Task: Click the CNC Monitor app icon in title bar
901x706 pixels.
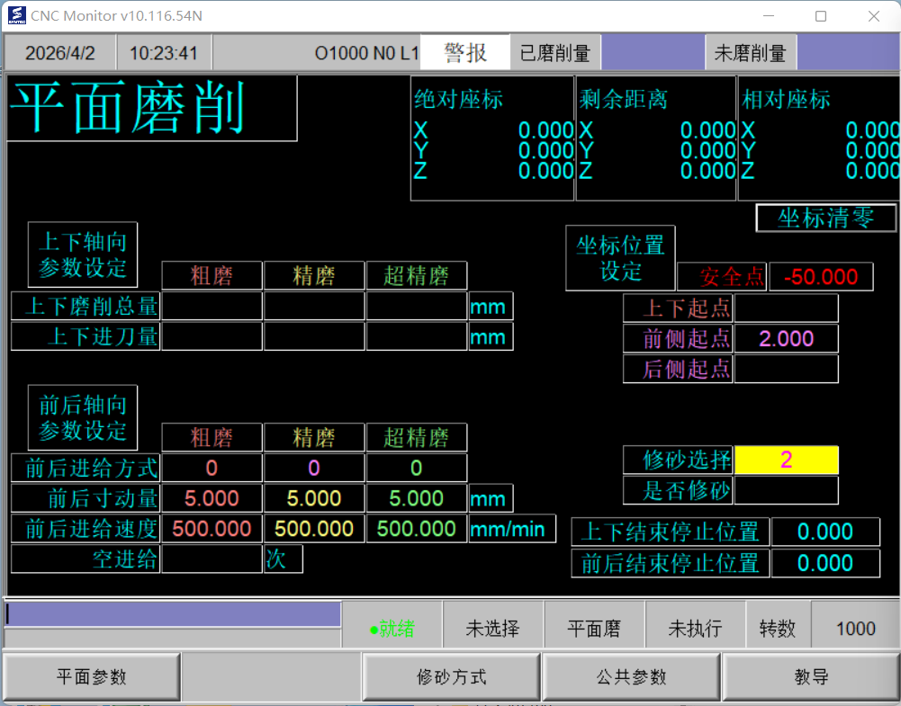Action: 15,15
